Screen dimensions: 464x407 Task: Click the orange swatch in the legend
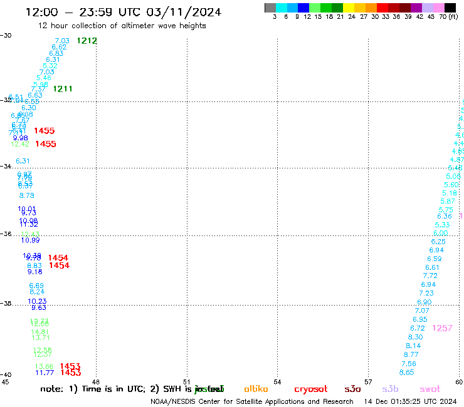click(371, 8)
